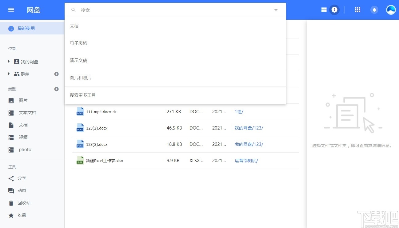Click the 123(3).docx file icon
This screenshot has height=228, width=399.
point(80,144)
